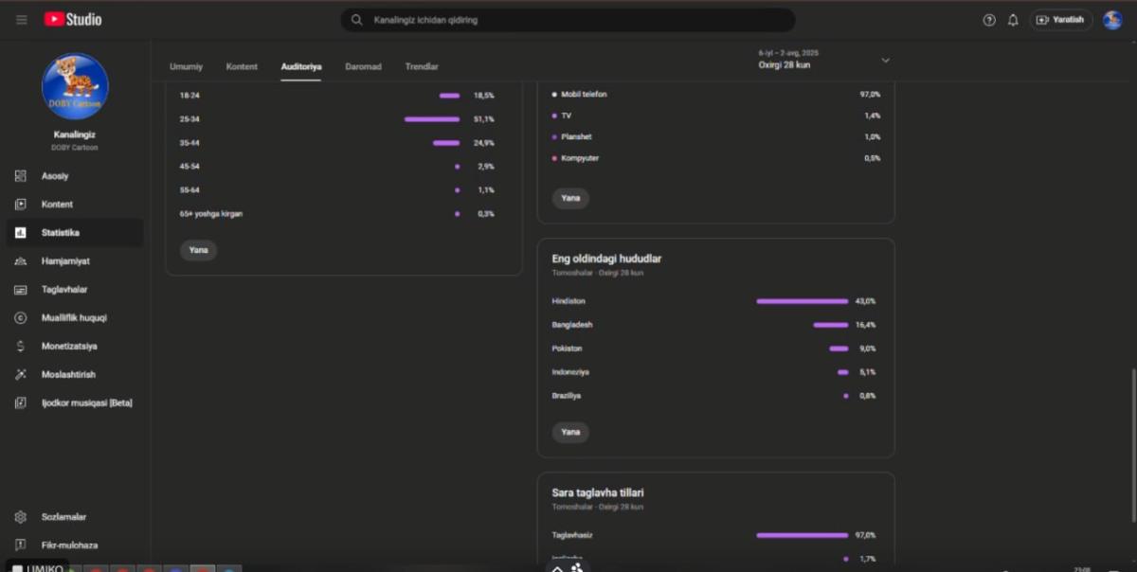Viewport: 1137px width, 572px height.
Task: Click the magnifier search icon
Action: (356, 20)
